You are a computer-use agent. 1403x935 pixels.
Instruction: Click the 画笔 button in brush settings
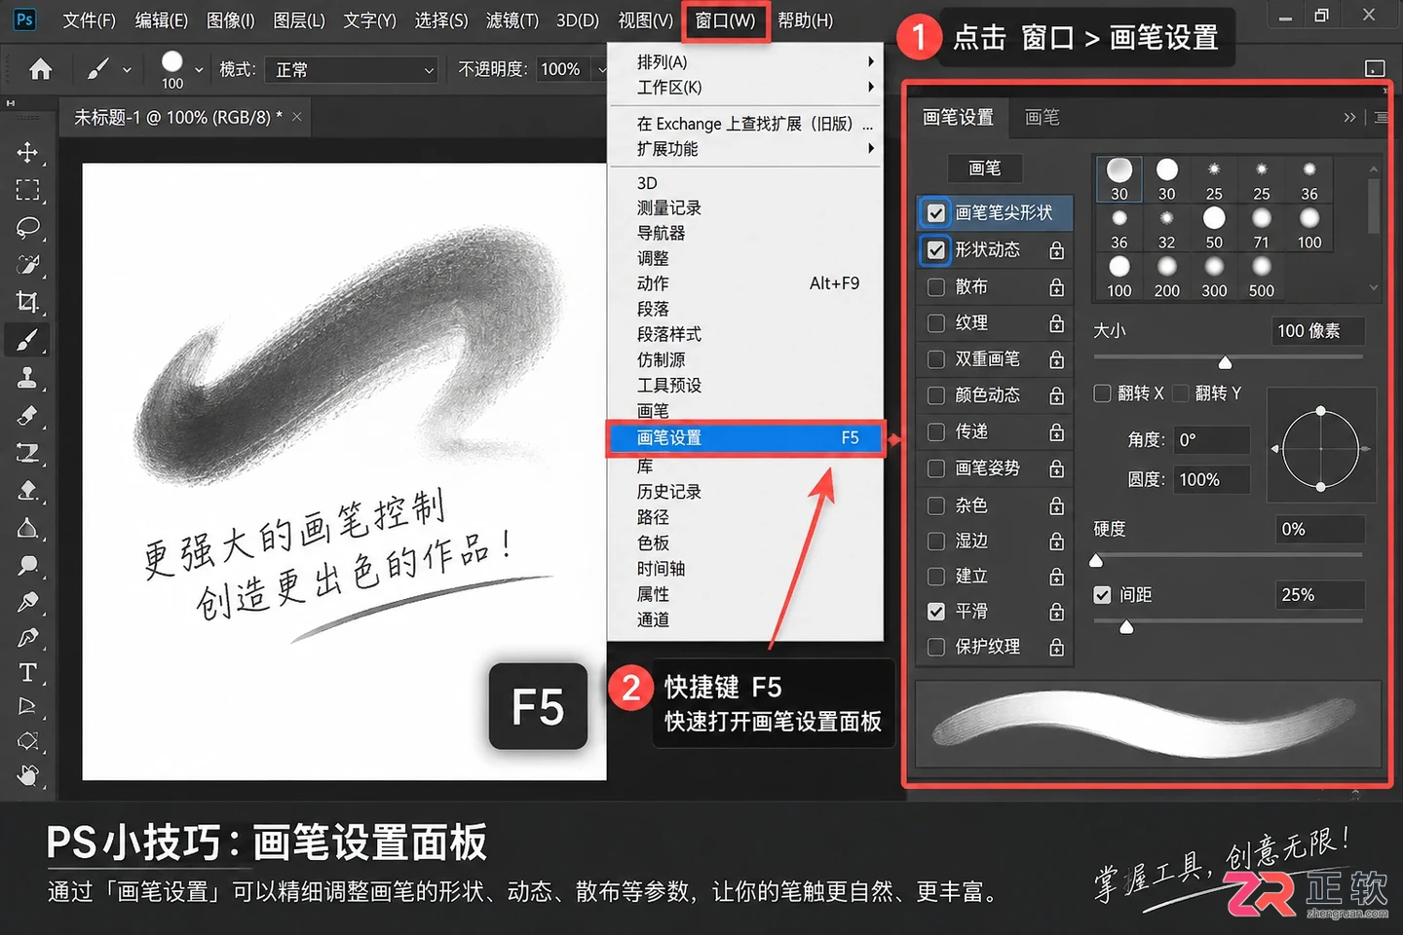click(985, 168)
